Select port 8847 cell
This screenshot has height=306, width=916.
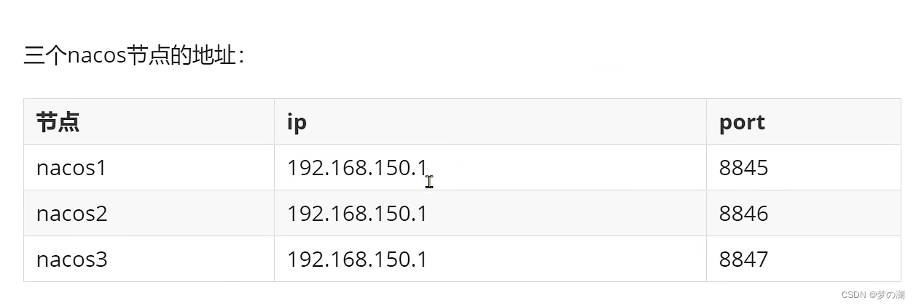click(x=803, y=259)
